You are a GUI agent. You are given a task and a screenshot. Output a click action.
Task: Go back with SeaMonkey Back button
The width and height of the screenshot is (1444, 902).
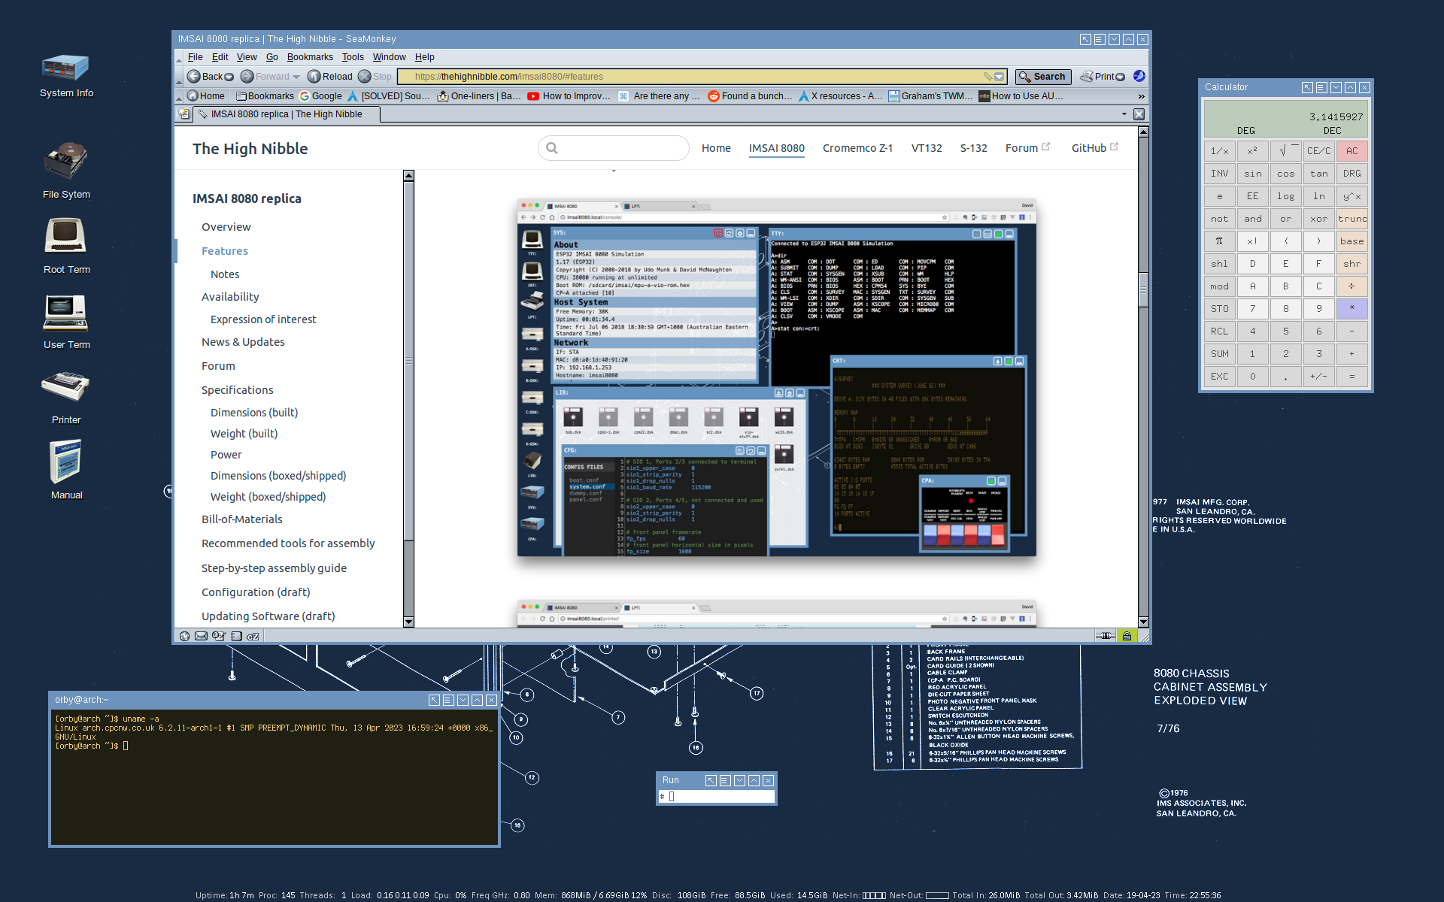click(x=205, y=77)
